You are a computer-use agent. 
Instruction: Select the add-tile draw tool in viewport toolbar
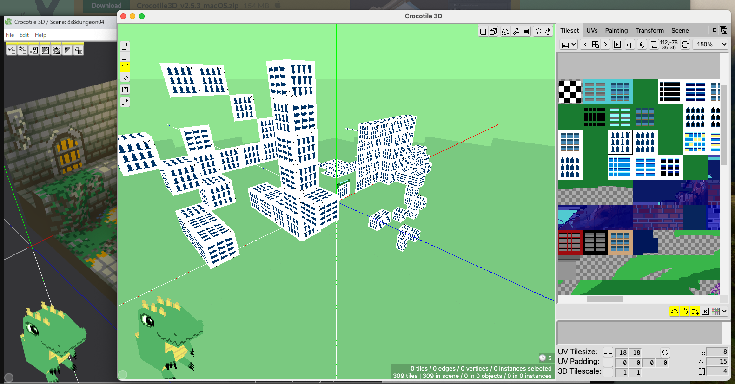[x=125, y=46]
